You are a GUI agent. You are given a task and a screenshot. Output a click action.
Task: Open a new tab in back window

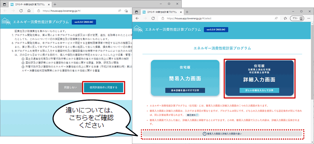coord(55,4)
